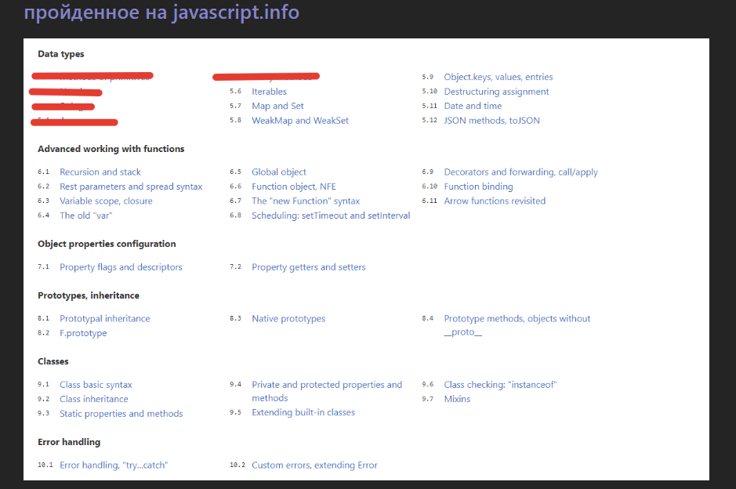
Task: Select Object properties configuration heading
Action: (x=107, y=244)
